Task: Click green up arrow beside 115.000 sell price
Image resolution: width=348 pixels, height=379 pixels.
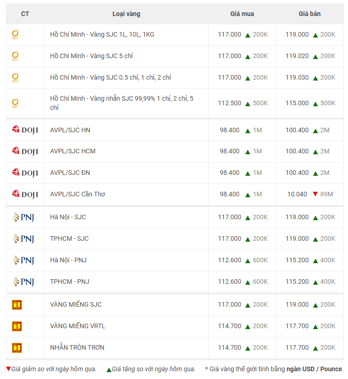Action: click(315, 104)
